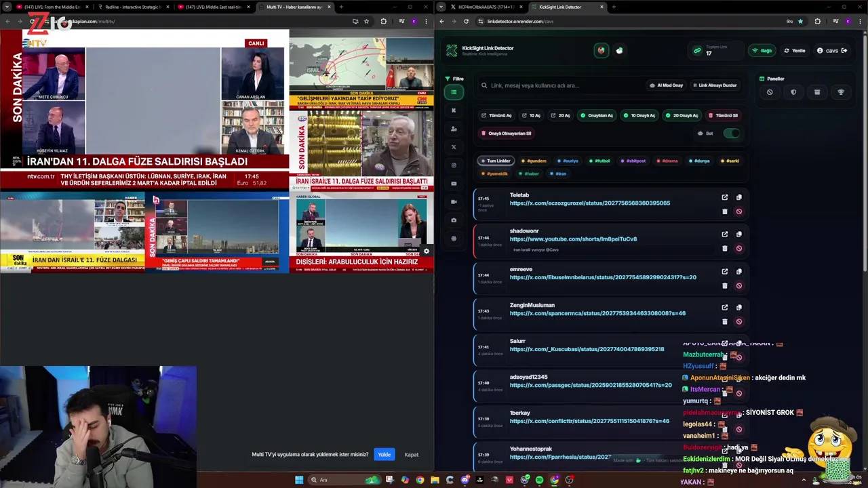Click Yükle in Multi TV install prompt
The height and width of the screenshot is (488, 868).
[x=384, y=454]
